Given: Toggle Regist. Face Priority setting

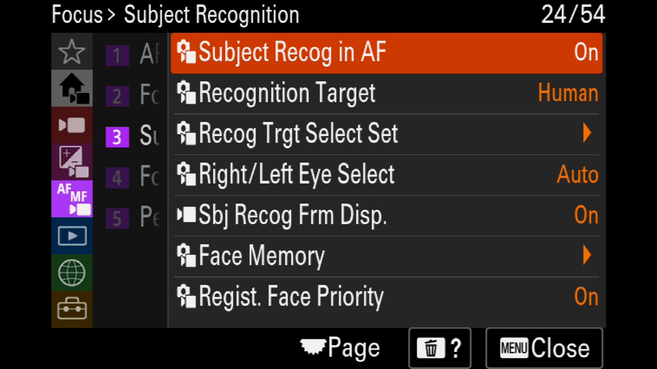Looking at the screenshot, I should coord(386,297).
